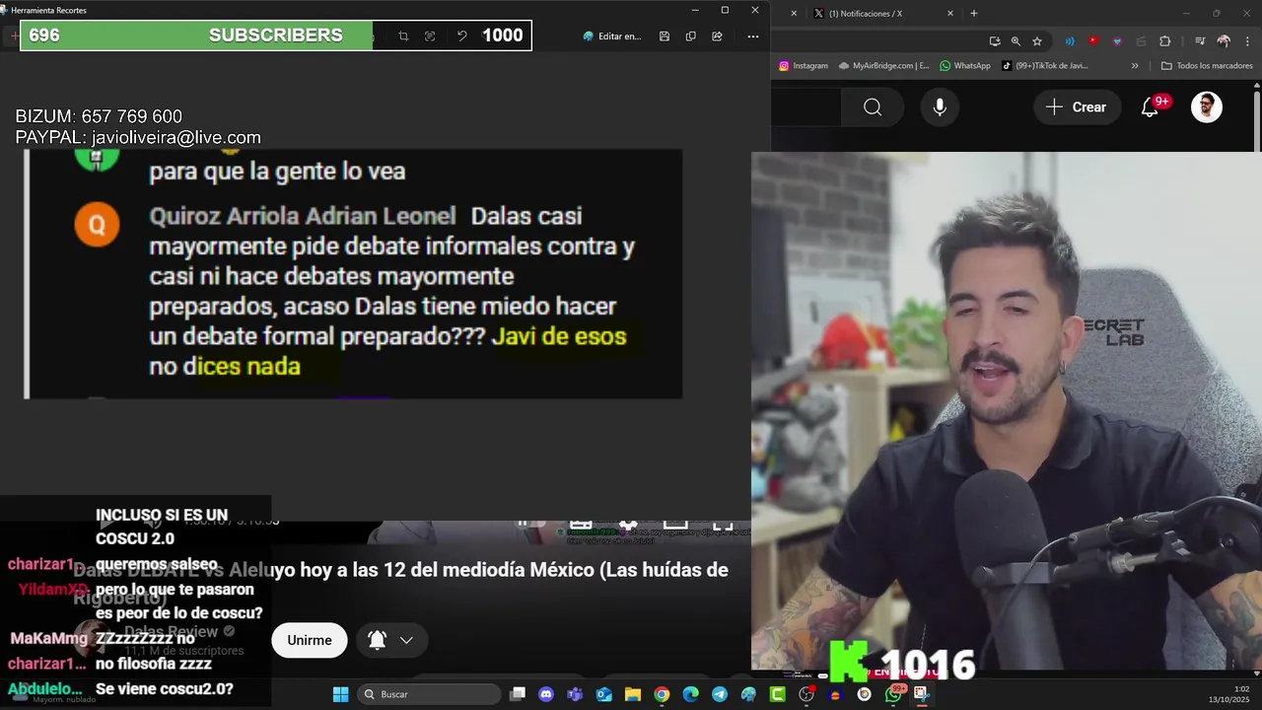Open the YouTube account avatar menu
Screen dimensions: 1262x710
[1207, 106]
